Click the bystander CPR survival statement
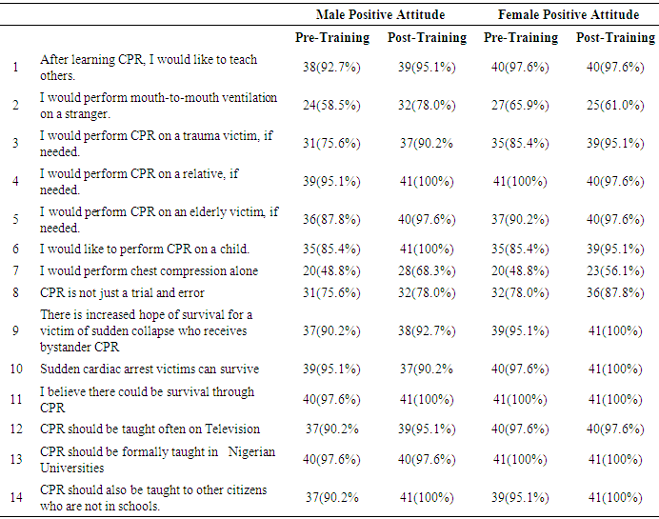The height and width of the screenshot is (519, 659). (146, 329)
